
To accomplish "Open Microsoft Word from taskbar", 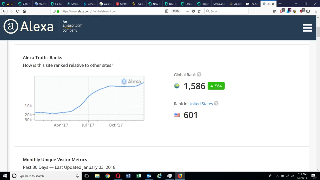I will [x=128, y=176].
